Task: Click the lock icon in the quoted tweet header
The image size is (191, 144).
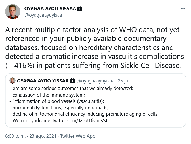Action: pos(72,80)
